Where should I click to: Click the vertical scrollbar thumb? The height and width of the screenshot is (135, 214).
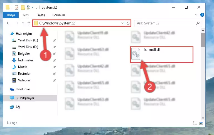click(203, 40)
